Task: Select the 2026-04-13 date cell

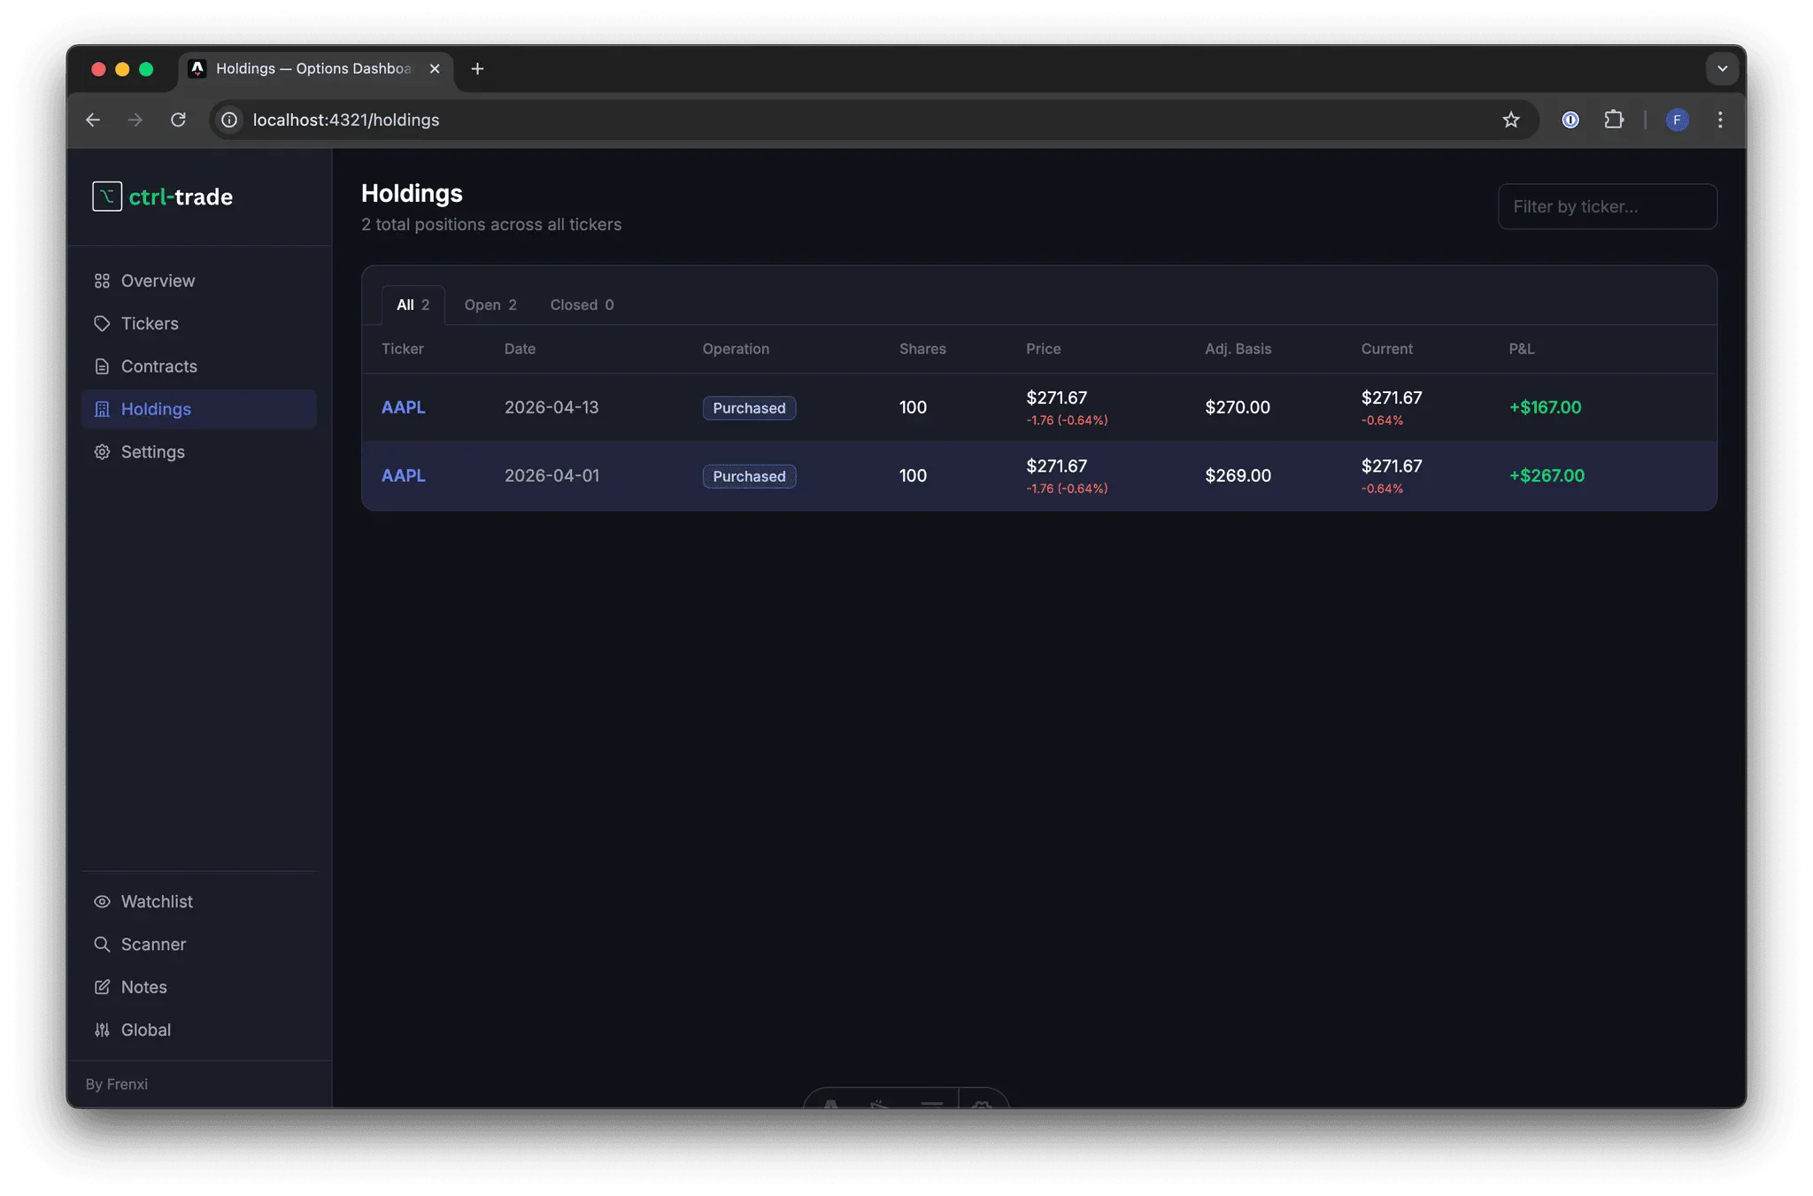Action: point(552,407)
